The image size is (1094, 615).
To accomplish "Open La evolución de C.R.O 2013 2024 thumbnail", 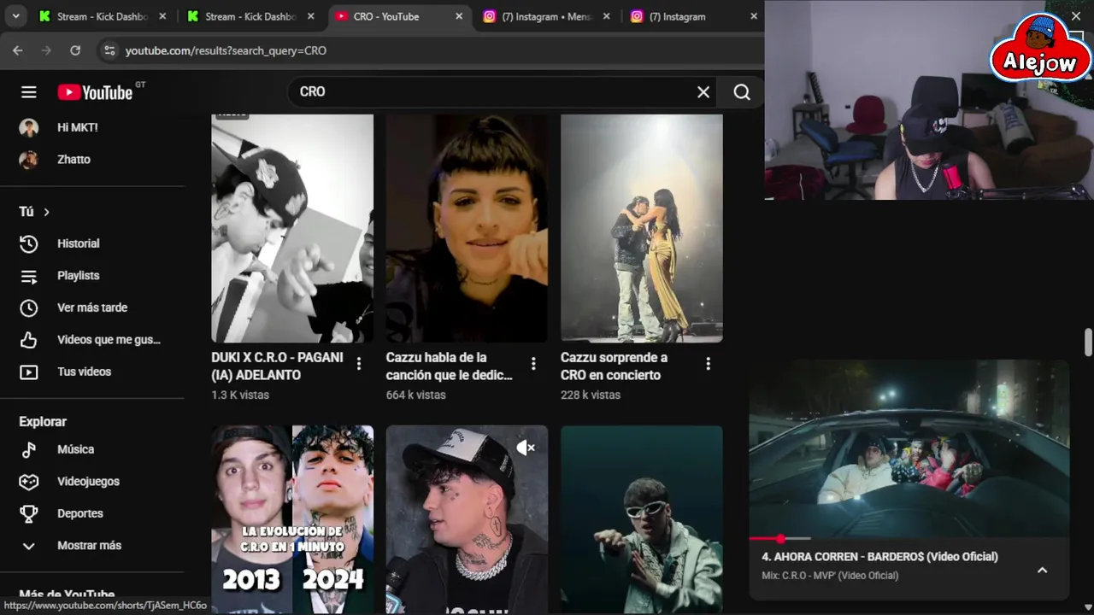I will point(292,519).
